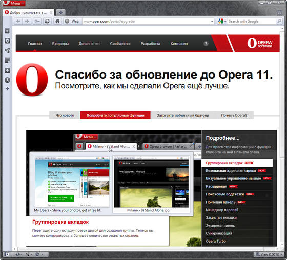Open the Downloads panel in sidebar
The image size is (287, 260).
click(x=7, y=70)
